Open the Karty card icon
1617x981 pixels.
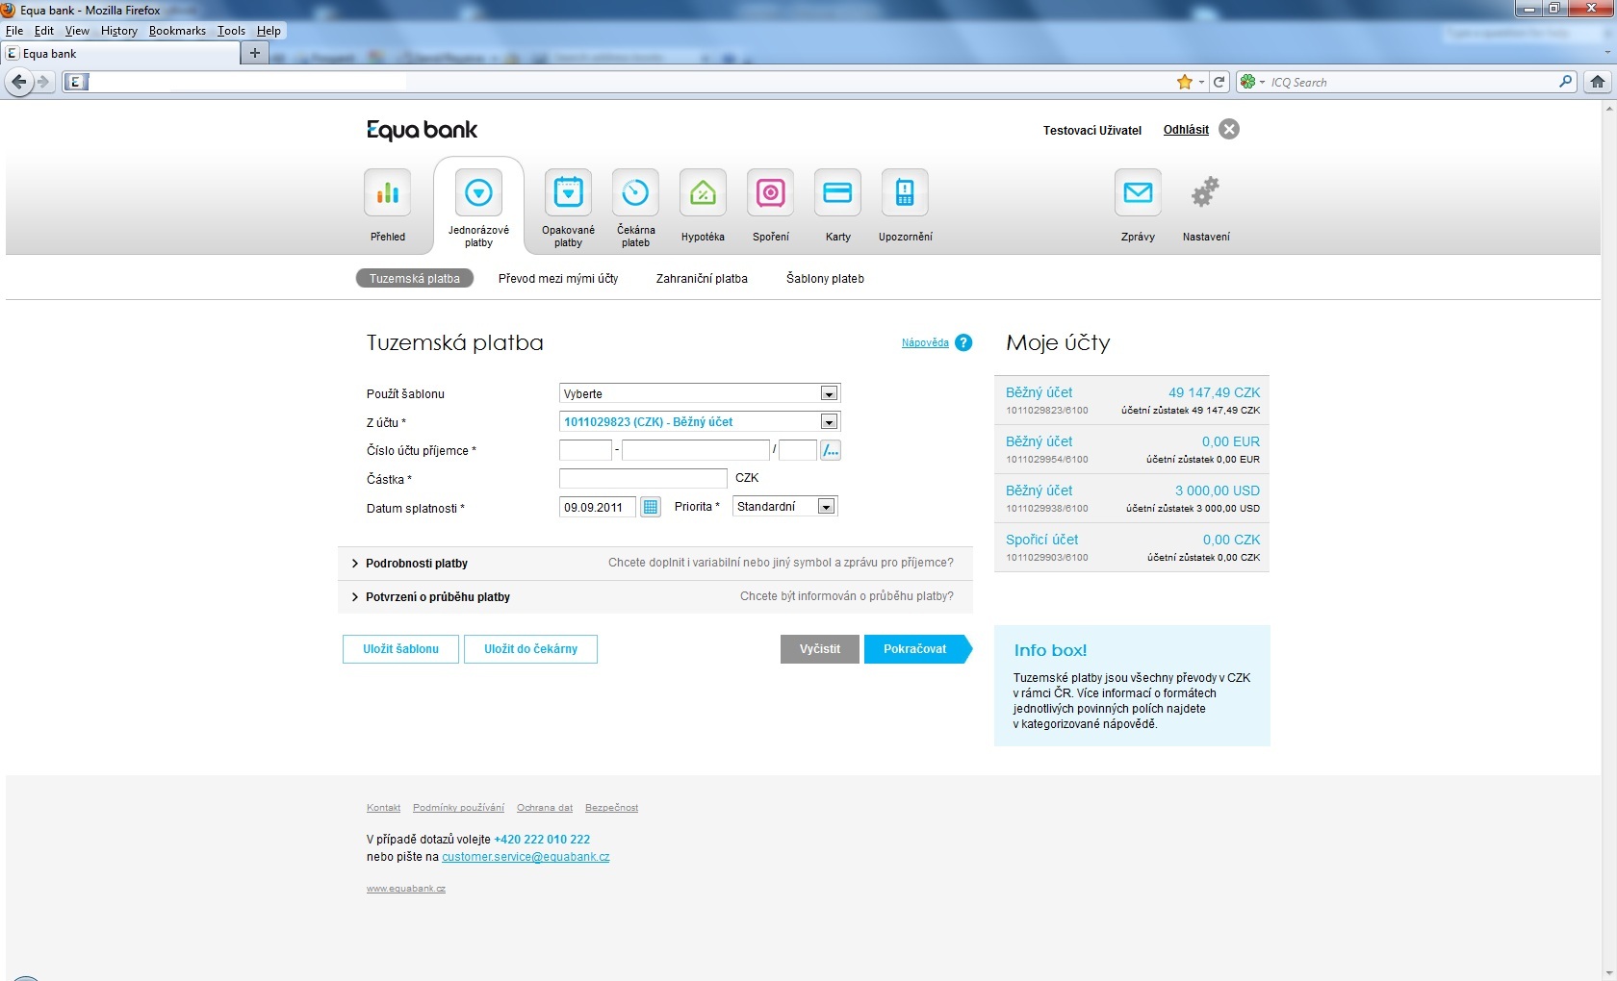point(837,193)
